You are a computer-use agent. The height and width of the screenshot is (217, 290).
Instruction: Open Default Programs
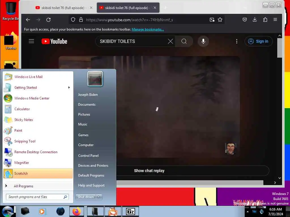91,175
